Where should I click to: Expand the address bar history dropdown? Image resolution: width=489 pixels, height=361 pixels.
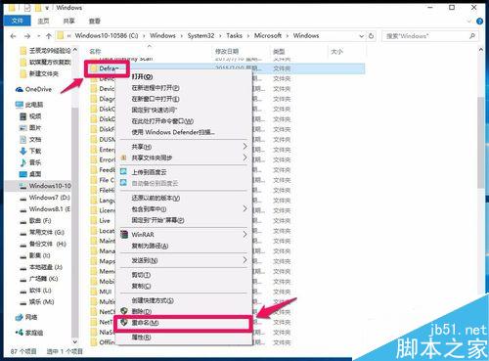361,36
